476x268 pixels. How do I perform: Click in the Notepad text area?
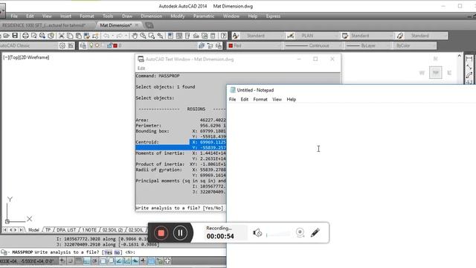coord(351,185)
